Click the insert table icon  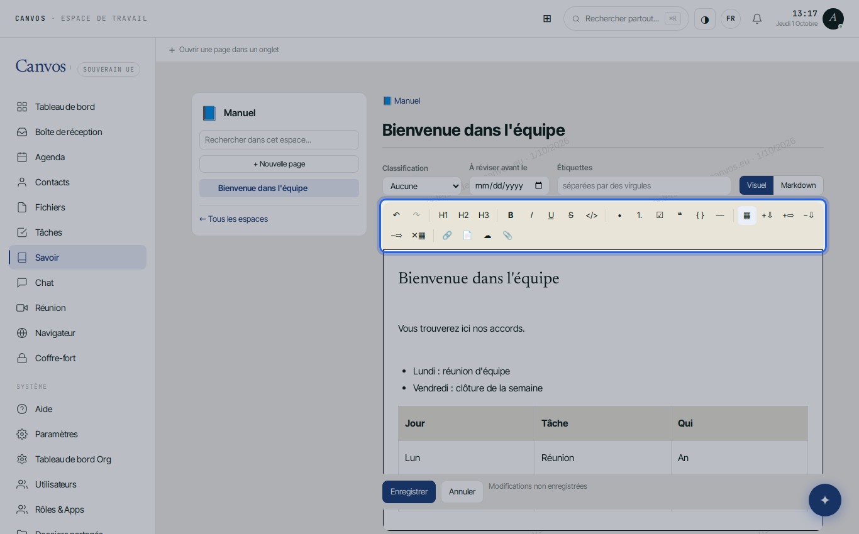pyautogui.click(x=747, y=215)
